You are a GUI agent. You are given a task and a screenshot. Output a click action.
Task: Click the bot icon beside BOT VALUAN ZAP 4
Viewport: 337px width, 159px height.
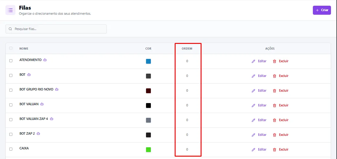tap(52, 119)
